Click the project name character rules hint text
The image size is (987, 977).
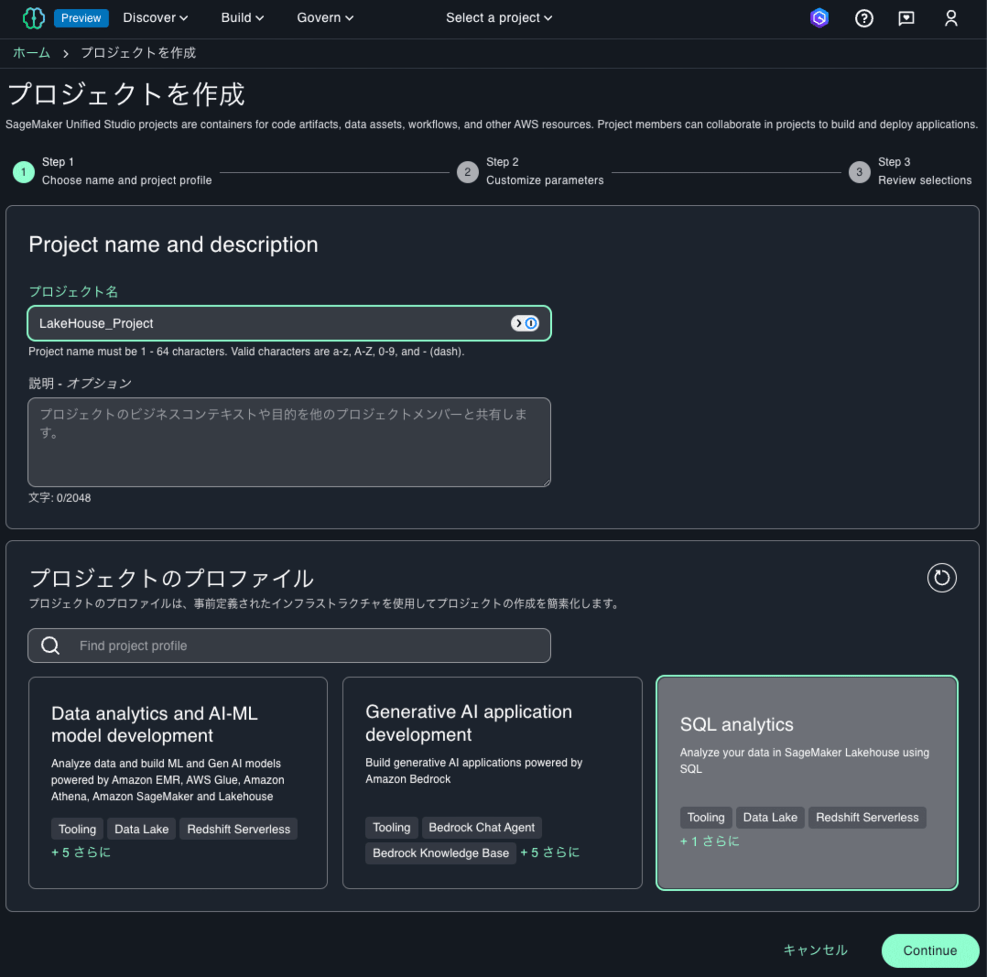click(x=246, y=352)
